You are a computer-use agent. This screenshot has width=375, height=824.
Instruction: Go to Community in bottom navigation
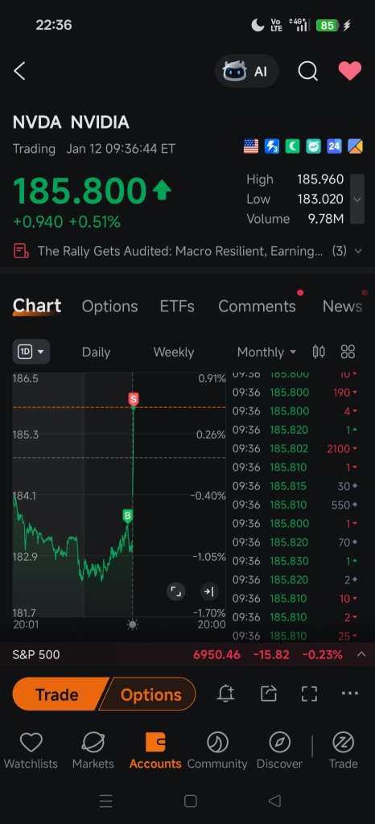click(x=217, y=751)
